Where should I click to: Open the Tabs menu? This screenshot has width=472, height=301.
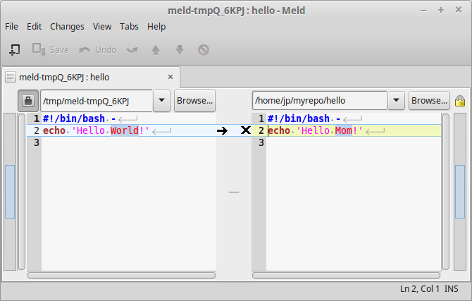coord(129,27)
